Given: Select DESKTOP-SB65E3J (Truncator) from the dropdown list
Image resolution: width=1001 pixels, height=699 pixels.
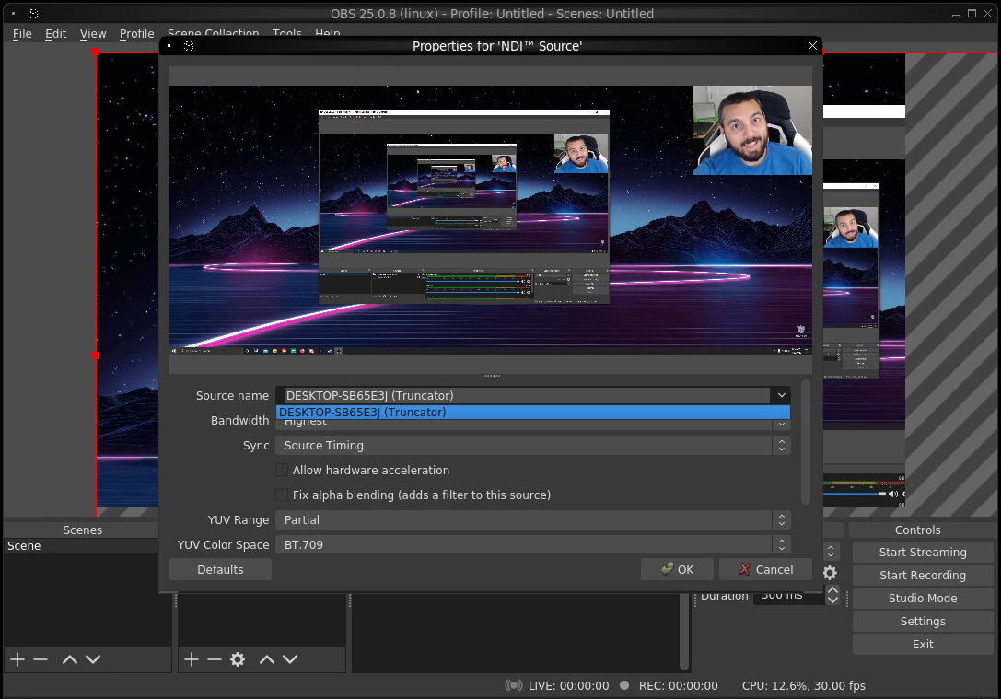Looking at the screenshot, I should (532, 413).
